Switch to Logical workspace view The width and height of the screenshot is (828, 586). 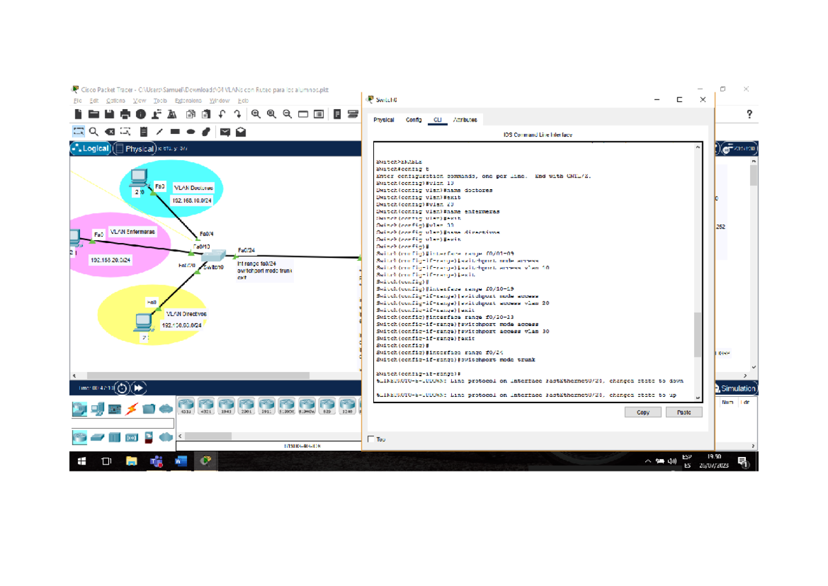tap(91, 148)
